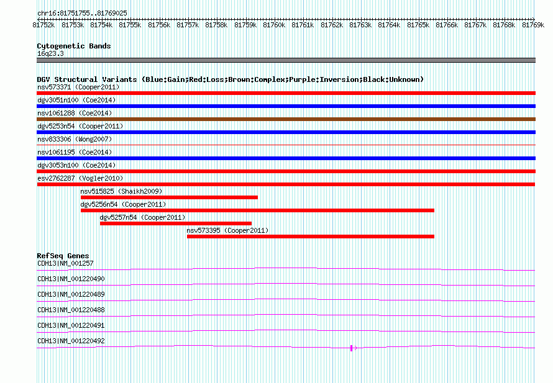
Task: Click the magenta exon marker on NM_001220492
Action: pyautogui.click(x=352, y=348)
